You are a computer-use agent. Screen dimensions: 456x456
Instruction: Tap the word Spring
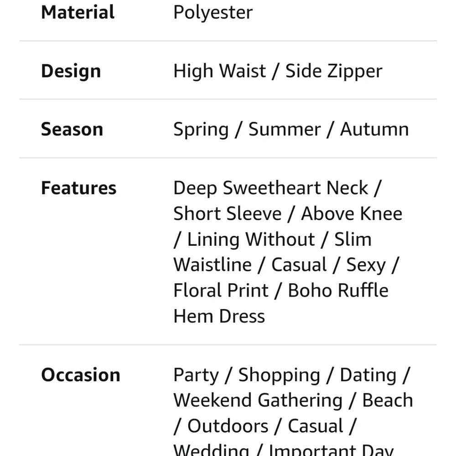pyautogui.click(x=201, y=130)
